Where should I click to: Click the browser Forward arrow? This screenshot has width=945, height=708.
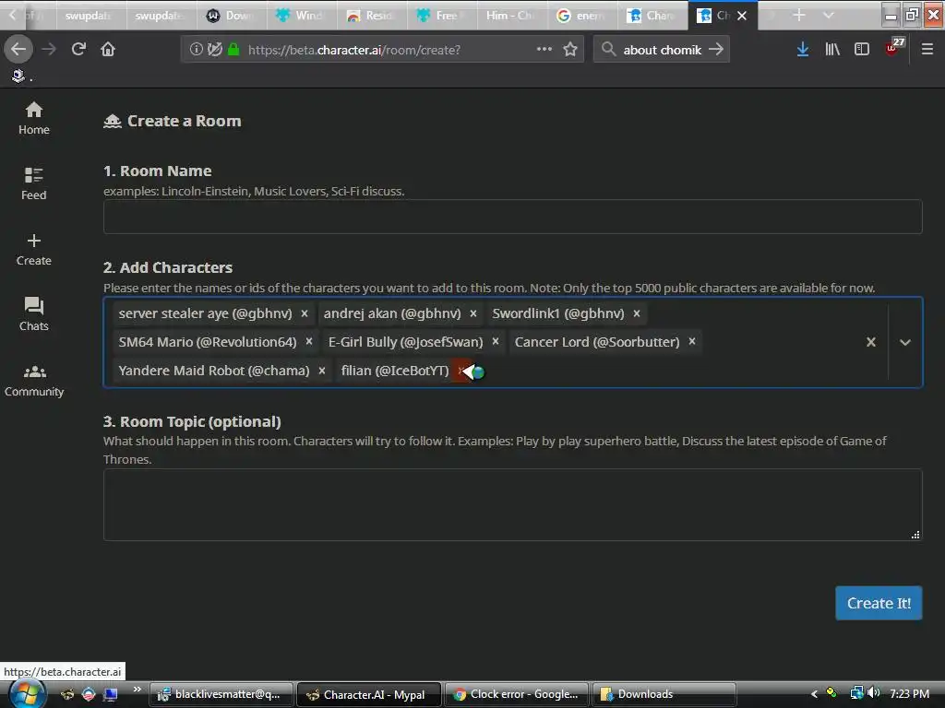(x=49, y=50)
